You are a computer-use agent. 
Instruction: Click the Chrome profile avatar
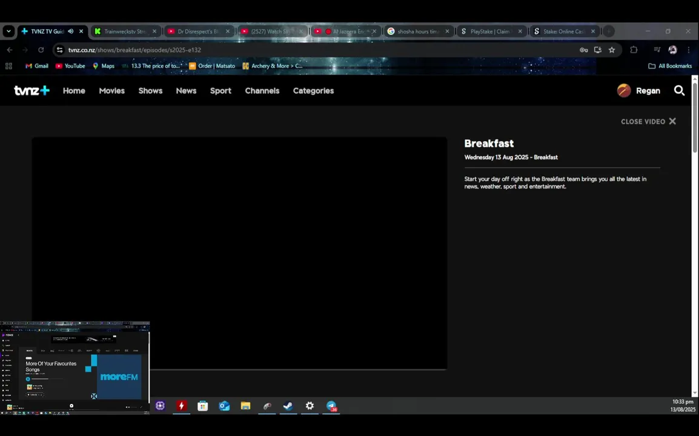[673, 50]
